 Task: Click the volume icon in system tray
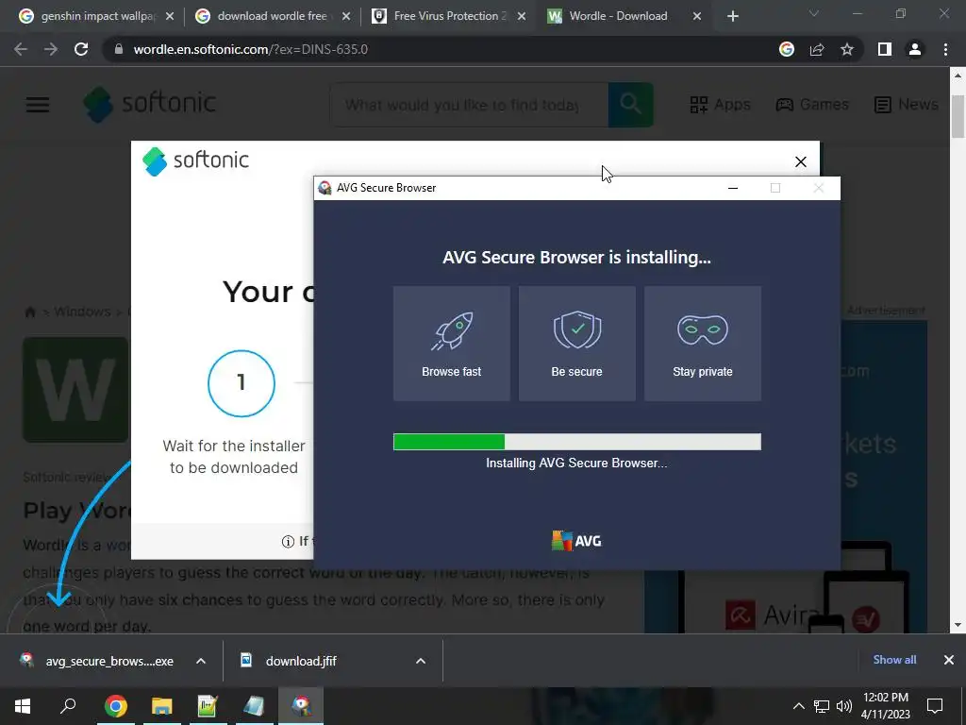tap(844, 706)
